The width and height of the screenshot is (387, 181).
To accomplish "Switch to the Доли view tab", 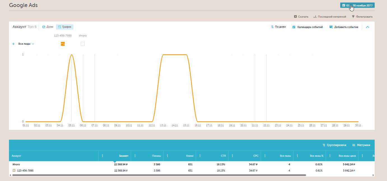I will (x=48, y=27).
